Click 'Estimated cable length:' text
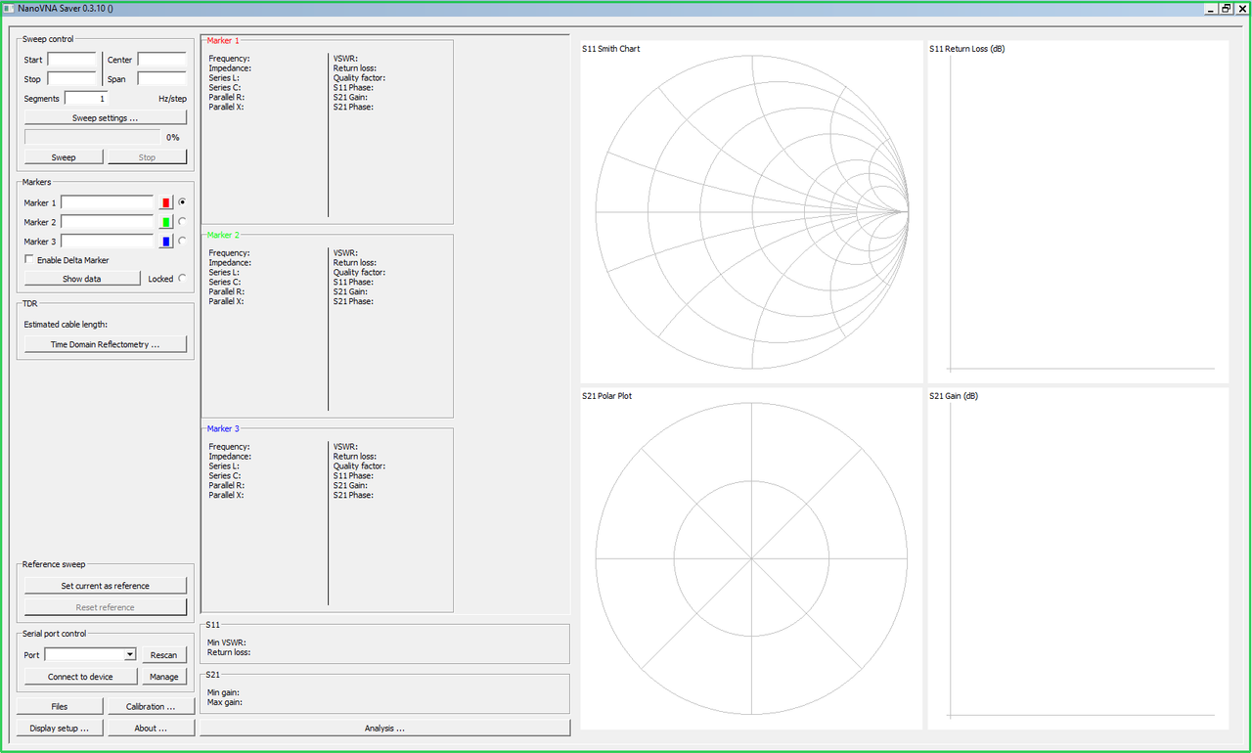The width and height of the screenshot is (1252, 753). pos(66,324)
